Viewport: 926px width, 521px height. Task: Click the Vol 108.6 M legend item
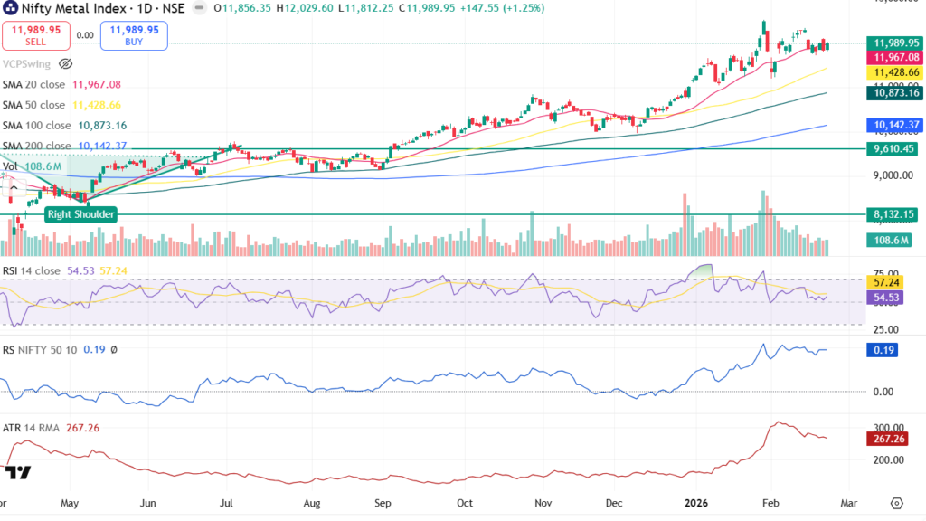click(32, 166)
